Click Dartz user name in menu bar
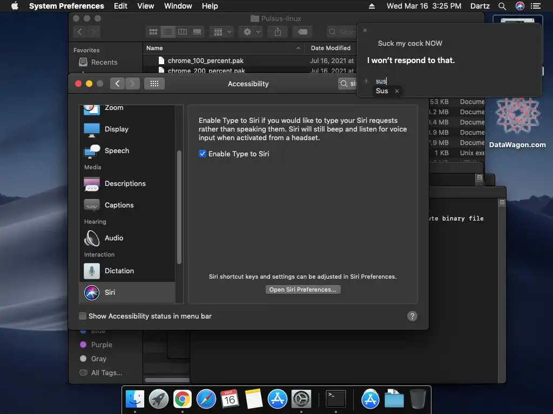This screenshot has height=414, width=553. point(480,6)
